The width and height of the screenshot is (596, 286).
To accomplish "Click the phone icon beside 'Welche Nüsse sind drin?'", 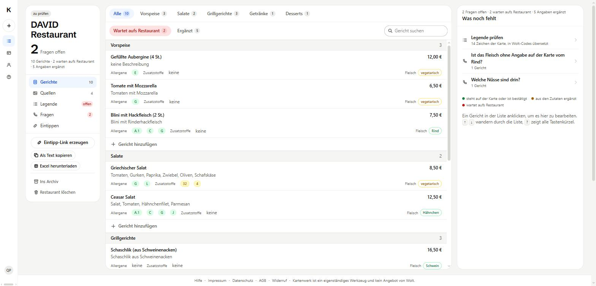I will [x=464, y=82].
